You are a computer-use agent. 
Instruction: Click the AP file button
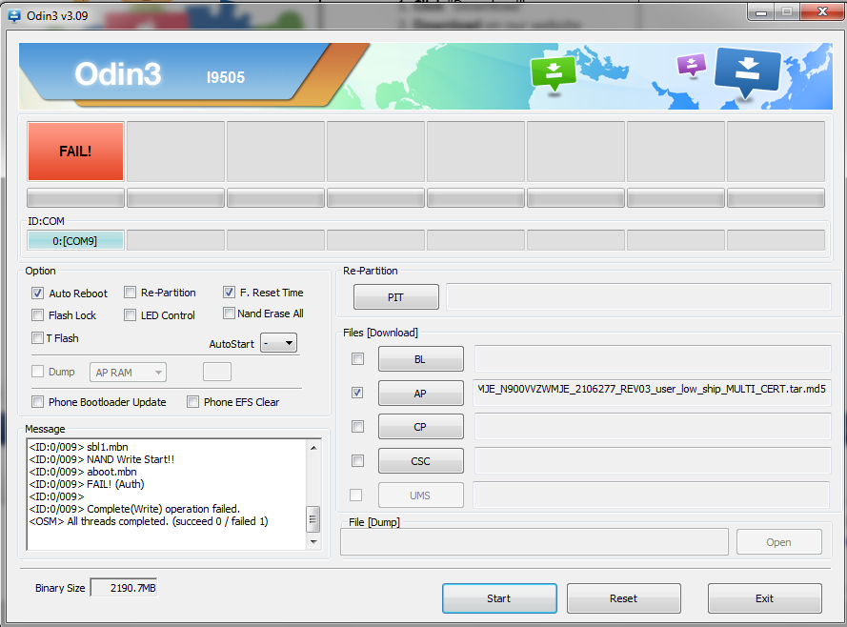[421, 394]
